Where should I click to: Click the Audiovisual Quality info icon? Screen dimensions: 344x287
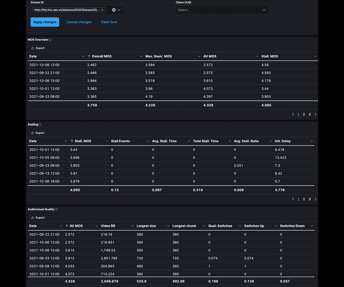pyautogui.click(x=56, y=210)
